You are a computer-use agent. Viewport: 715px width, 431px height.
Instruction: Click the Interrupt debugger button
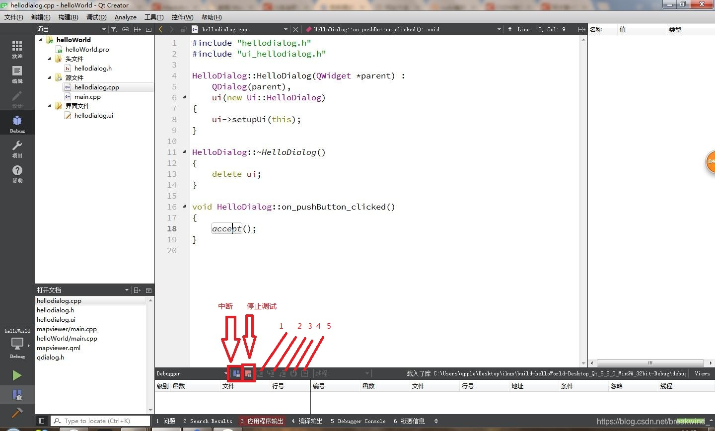tap(236, 373)
